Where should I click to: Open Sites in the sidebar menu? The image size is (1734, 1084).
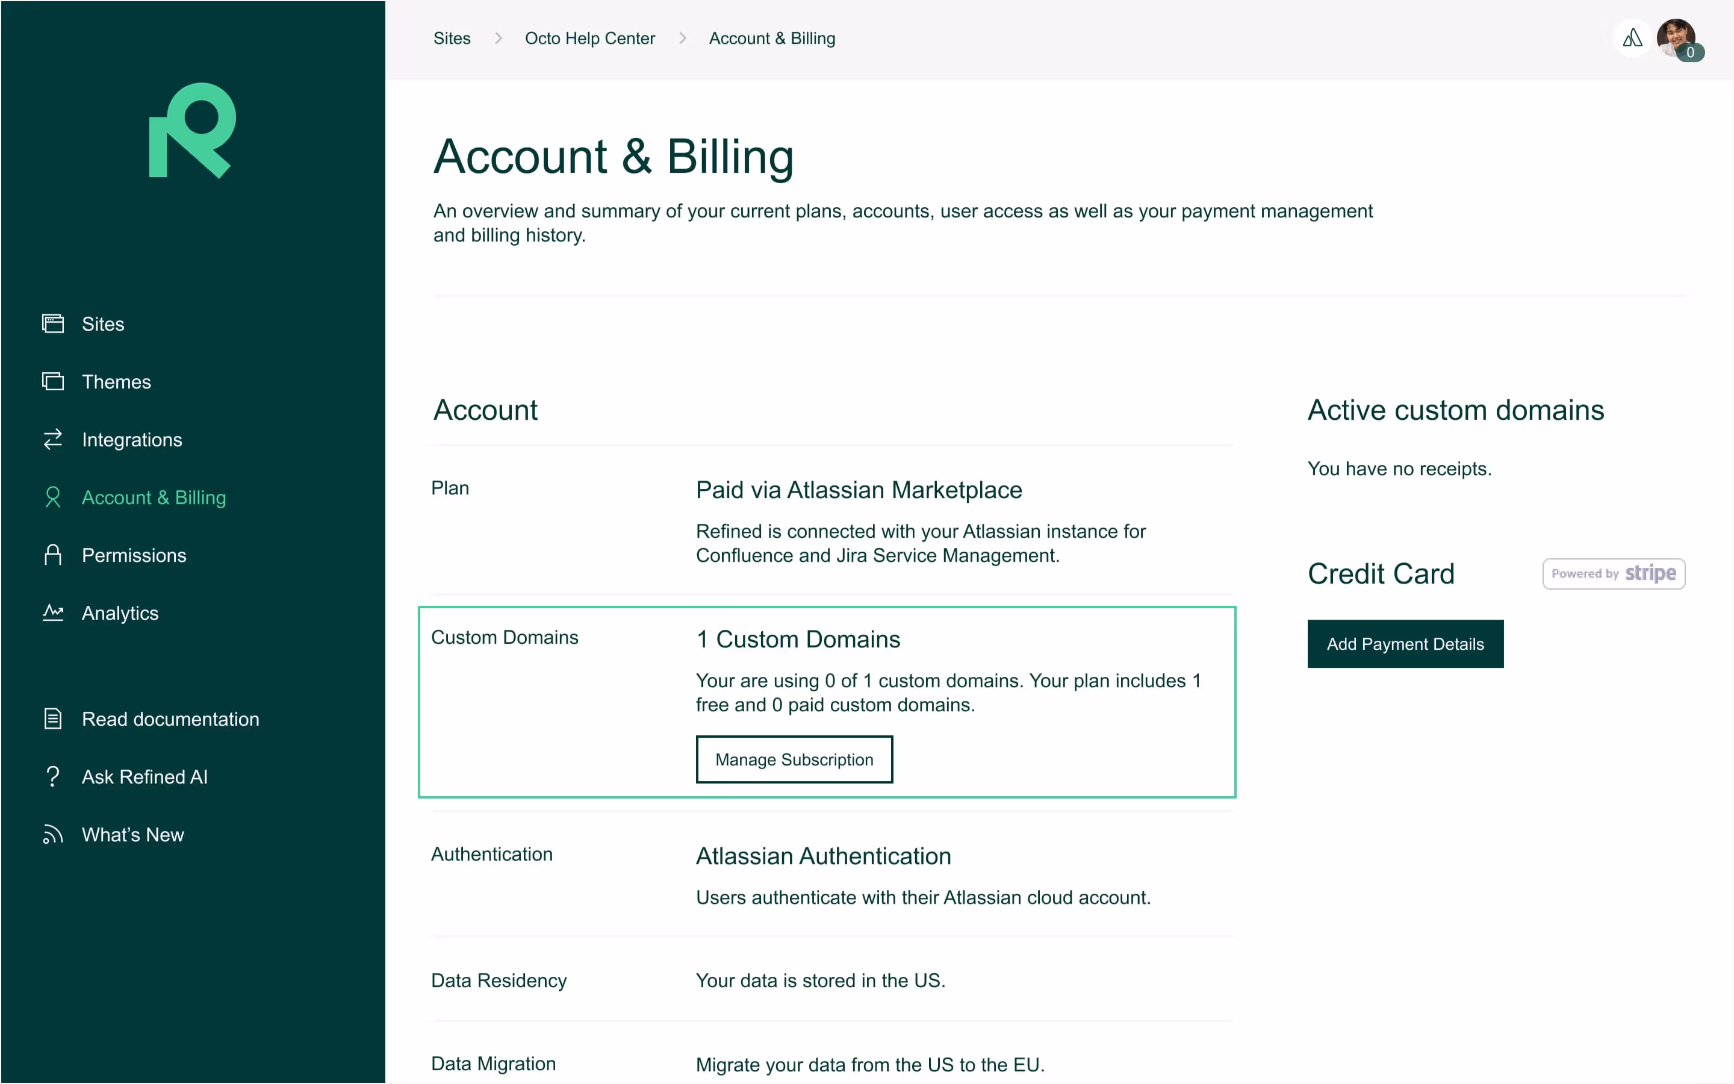103,324
